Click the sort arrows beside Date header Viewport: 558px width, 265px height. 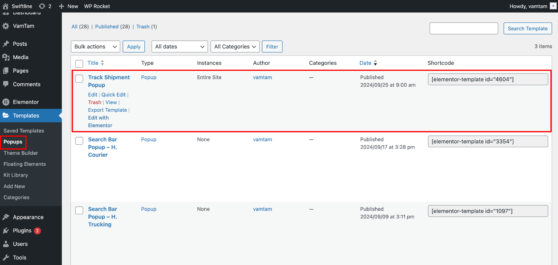[375, 63]
